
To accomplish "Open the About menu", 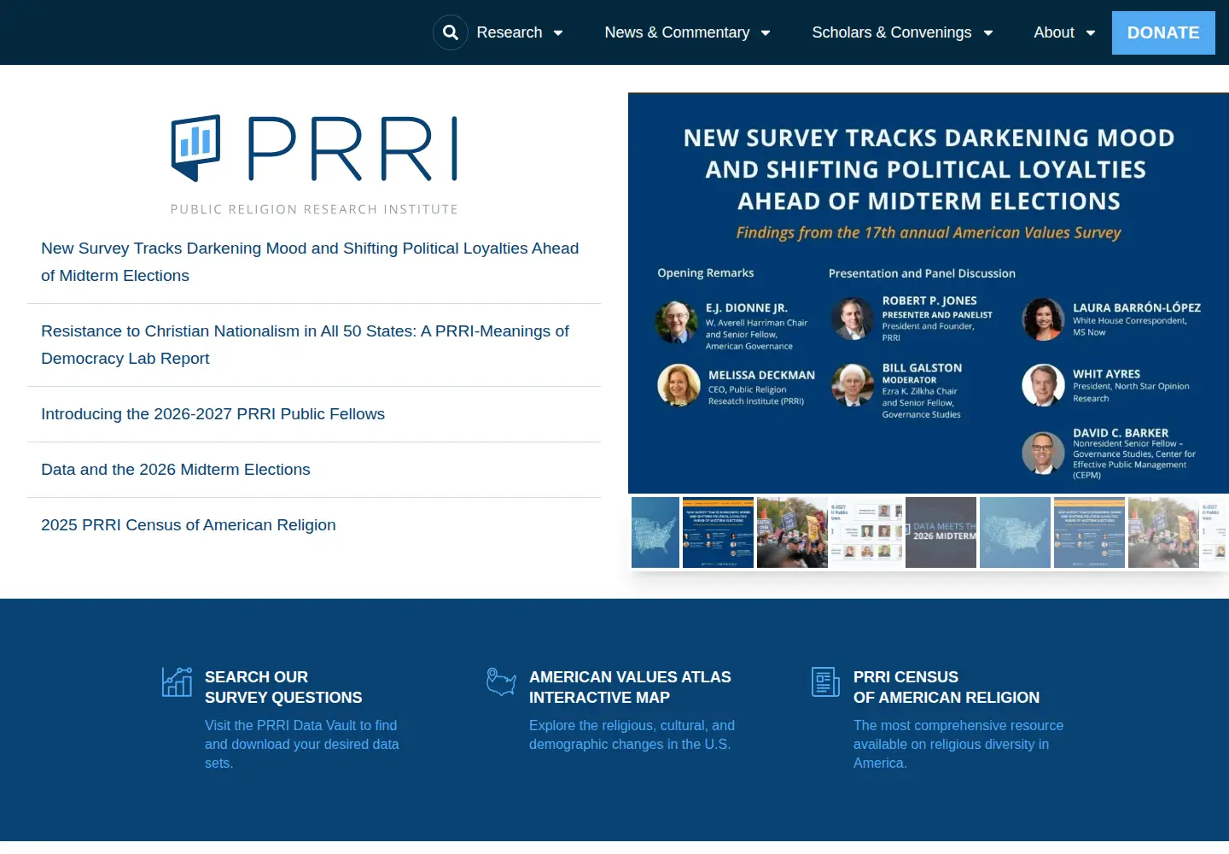I will click(1054, 32).
